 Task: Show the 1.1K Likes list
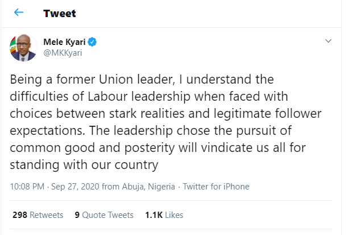coord(165,215)
